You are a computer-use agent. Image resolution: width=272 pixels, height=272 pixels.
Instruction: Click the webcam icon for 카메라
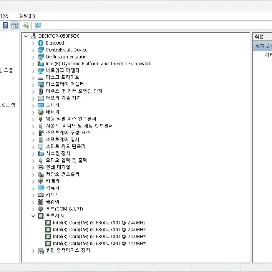(x=41, y=181)
